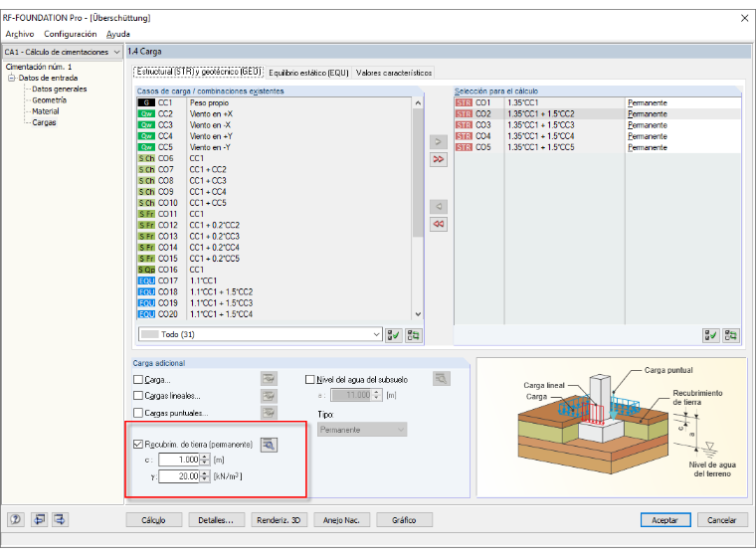Click the S Qp tag of CO16
Image resolution: width=756 pixels, height=557 pixels.
(146, 270)
